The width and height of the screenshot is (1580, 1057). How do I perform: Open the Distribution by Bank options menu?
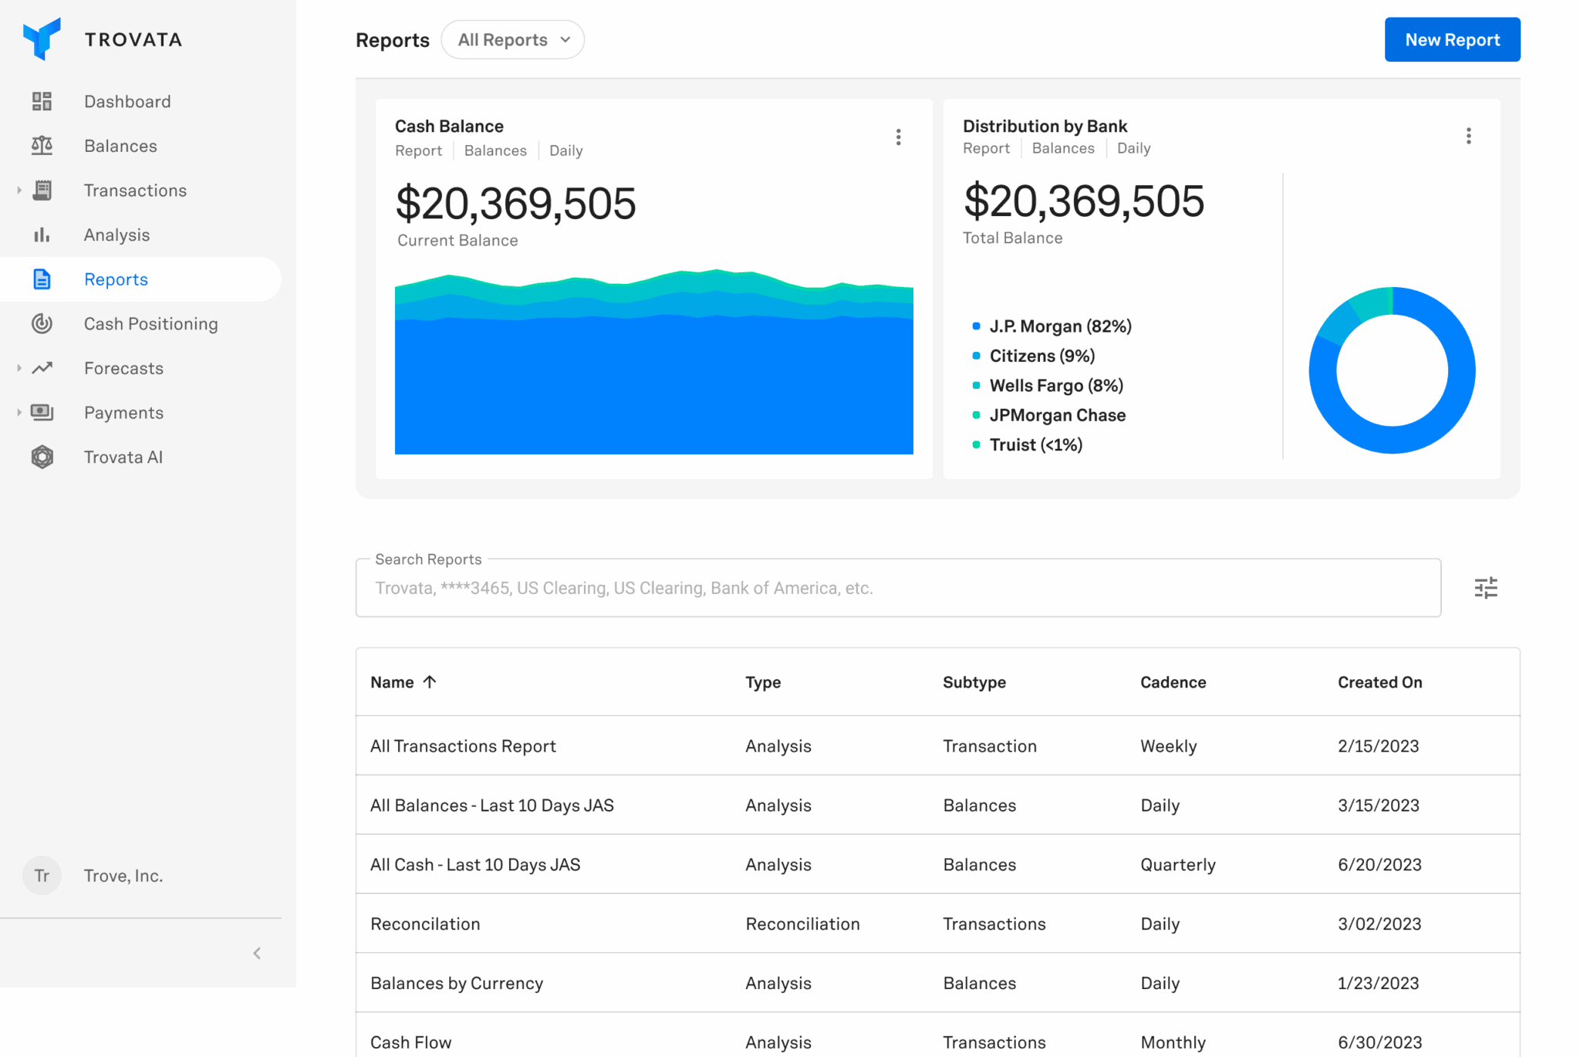[x=1468, y=136]
